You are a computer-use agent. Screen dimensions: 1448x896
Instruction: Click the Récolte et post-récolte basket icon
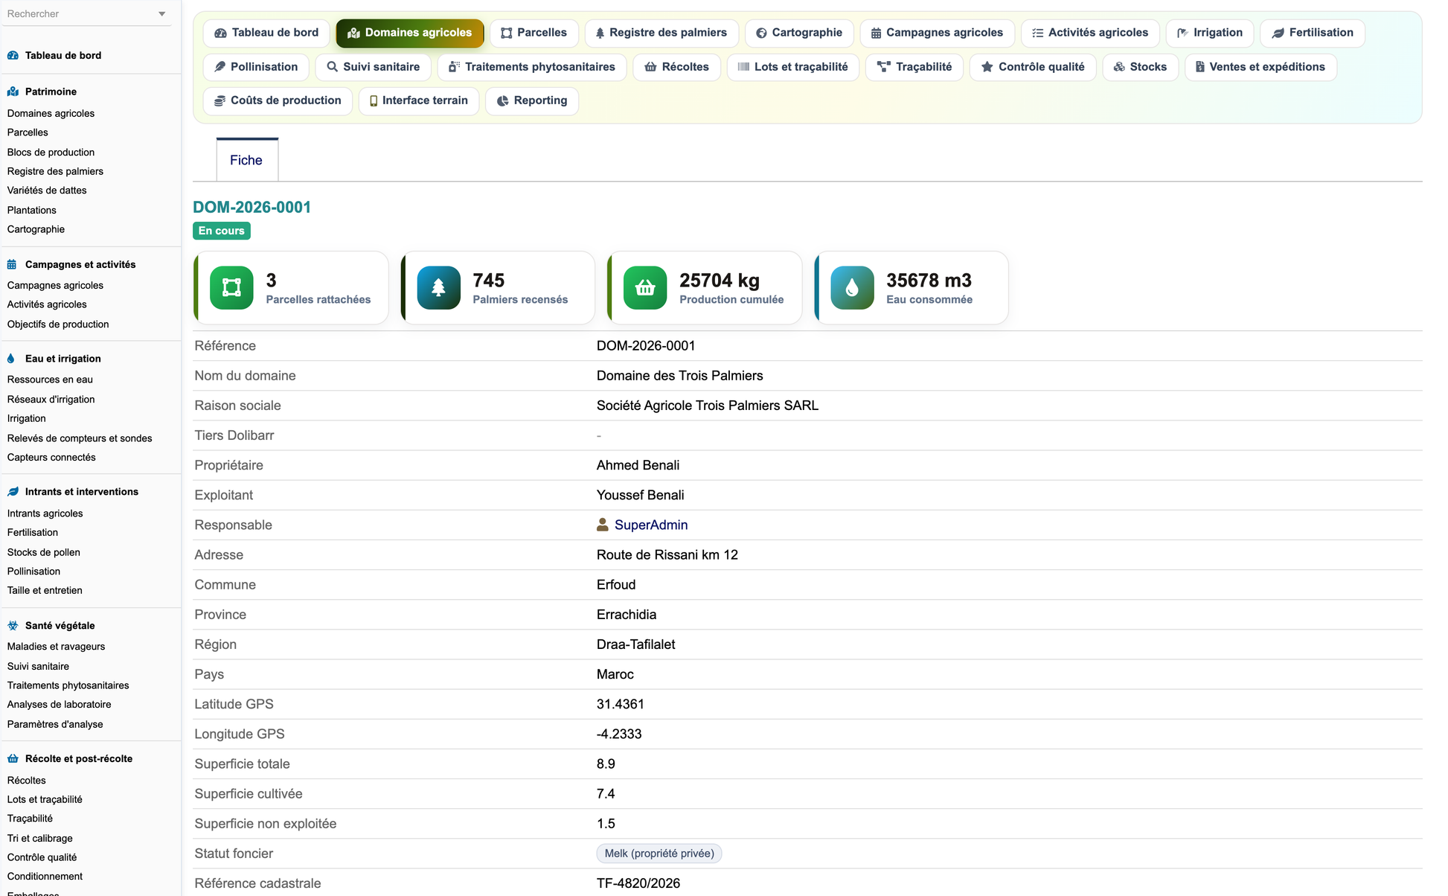(13, 759)
